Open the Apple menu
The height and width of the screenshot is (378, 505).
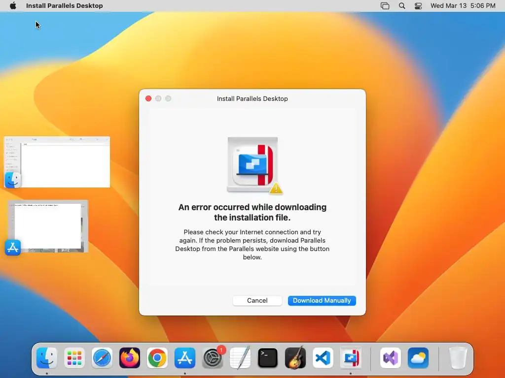click(x=13, y=6)
